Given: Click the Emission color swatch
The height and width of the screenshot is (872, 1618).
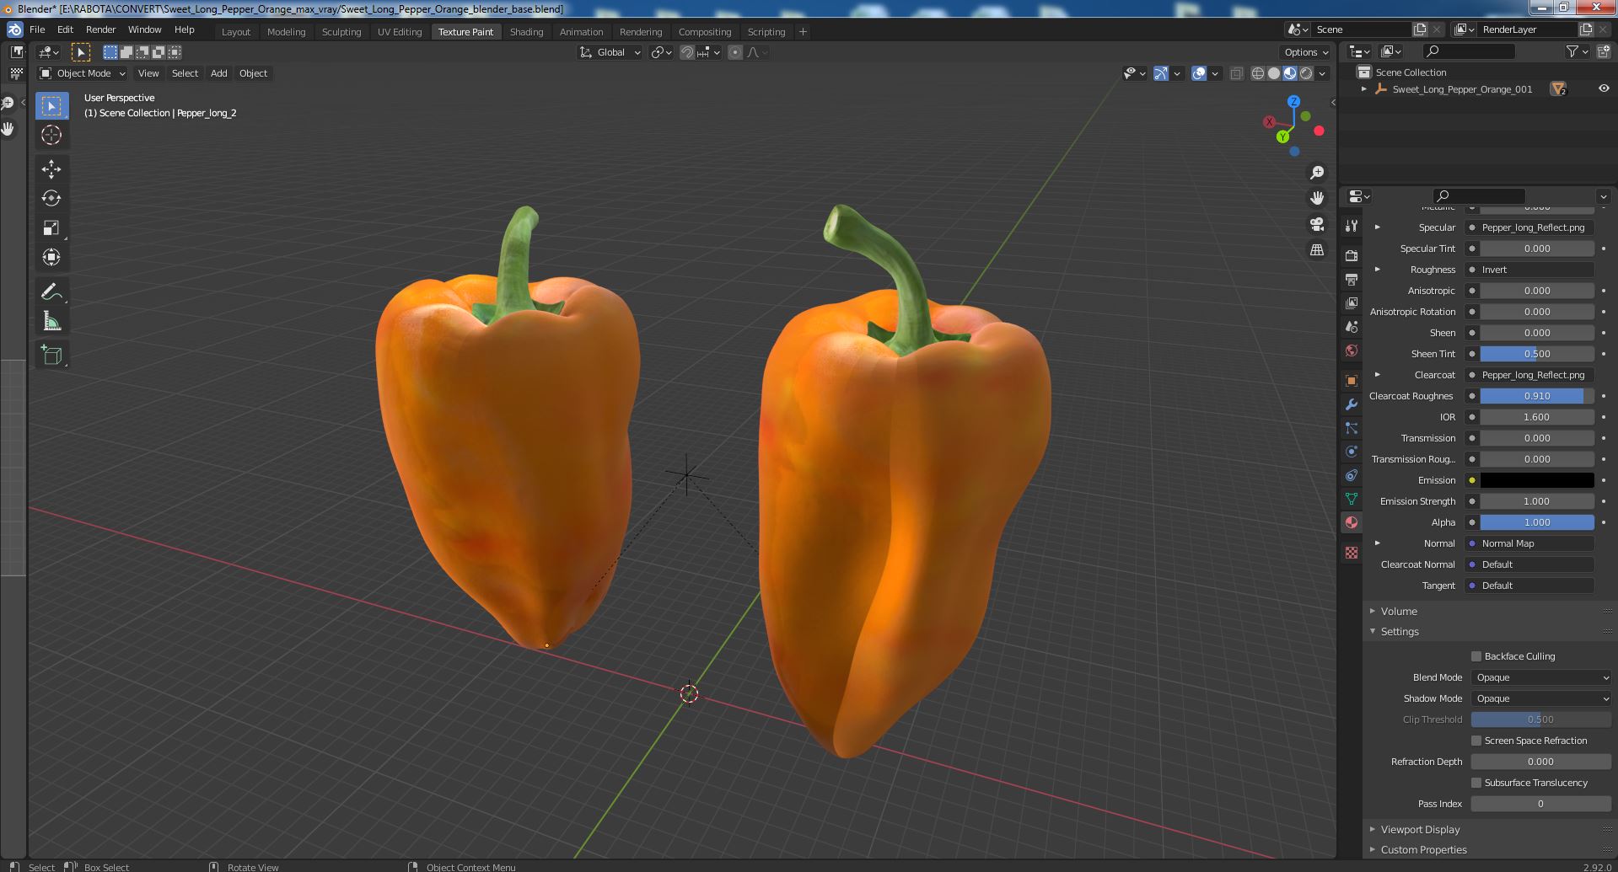Looking at the screenshot, I should tap(1537, 480).
